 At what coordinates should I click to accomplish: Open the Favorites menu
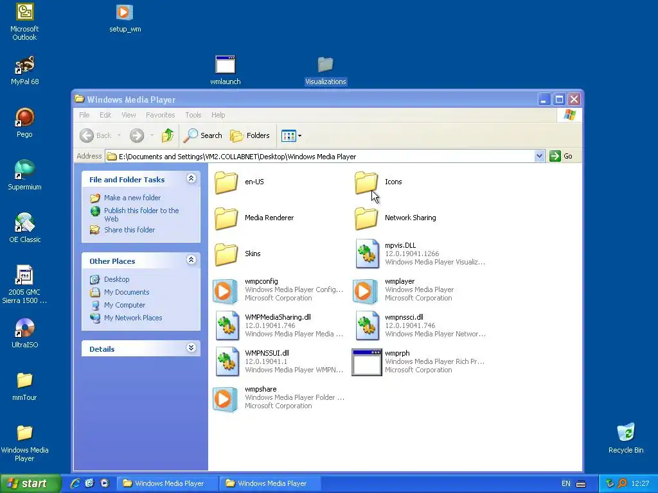point(160,115)
